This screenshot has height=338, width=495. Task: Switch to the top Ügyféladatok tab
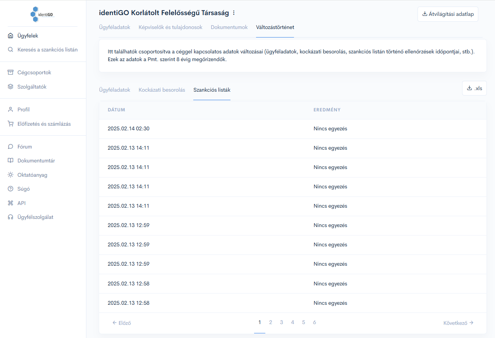[115, 27]
